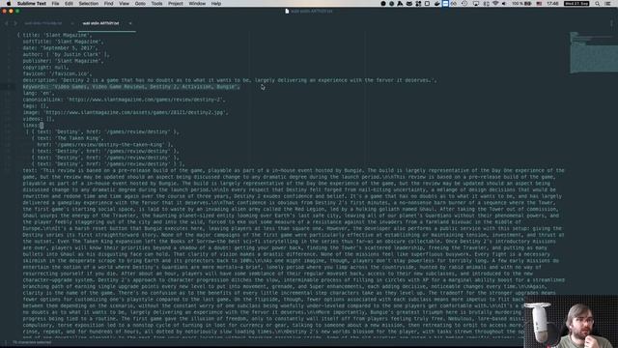Screen dimensions: 618x348
Task: Click the href '/games/review/destiny-the-taken-king'
Action: [x=104, y=144]
